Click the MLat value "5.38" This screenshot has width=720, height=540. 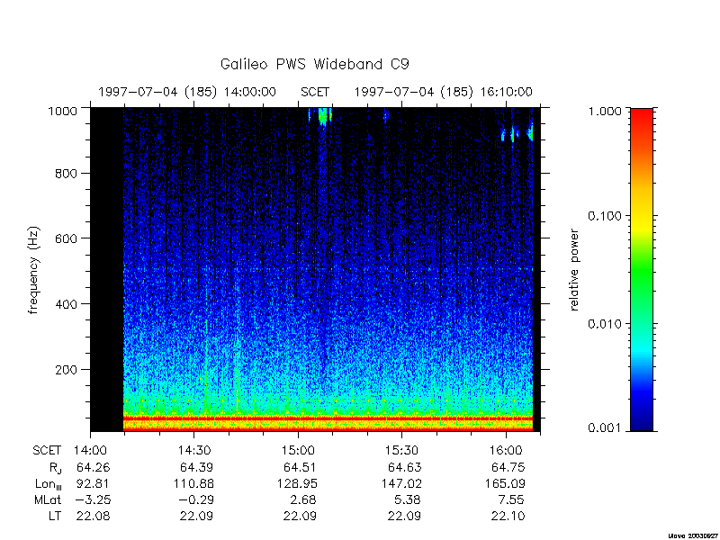(x=408, y=499)
